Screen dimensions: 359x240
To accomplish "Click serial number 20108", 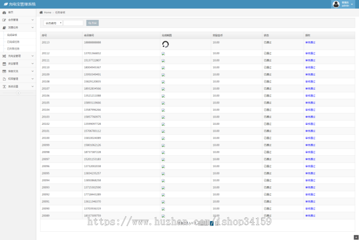I will (x=45, y=81).
